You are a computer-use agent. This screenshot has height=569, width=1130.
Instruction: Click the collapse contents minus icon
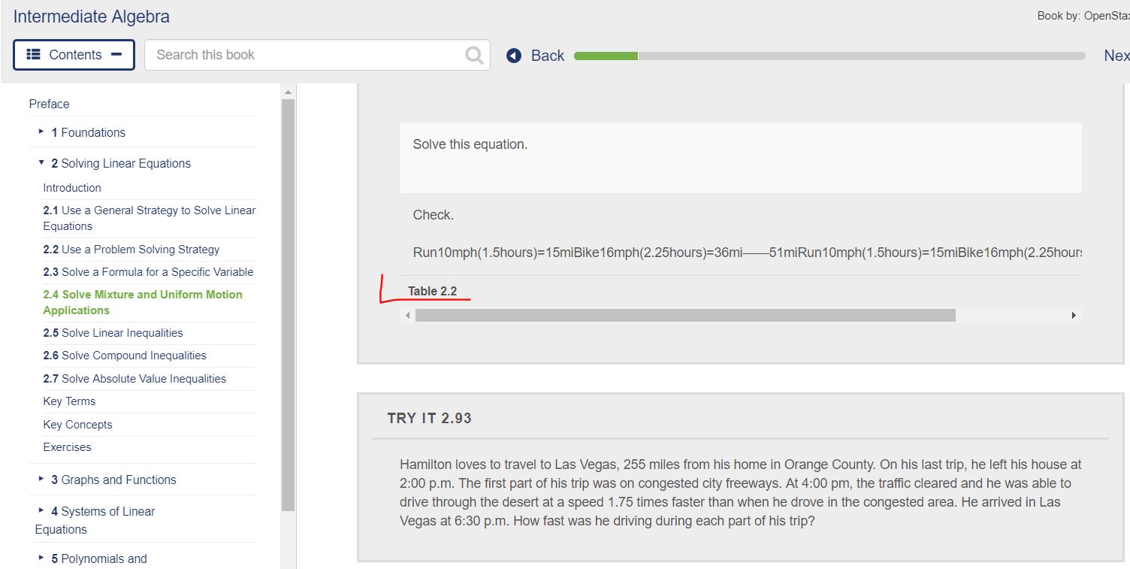pos(117,54)
